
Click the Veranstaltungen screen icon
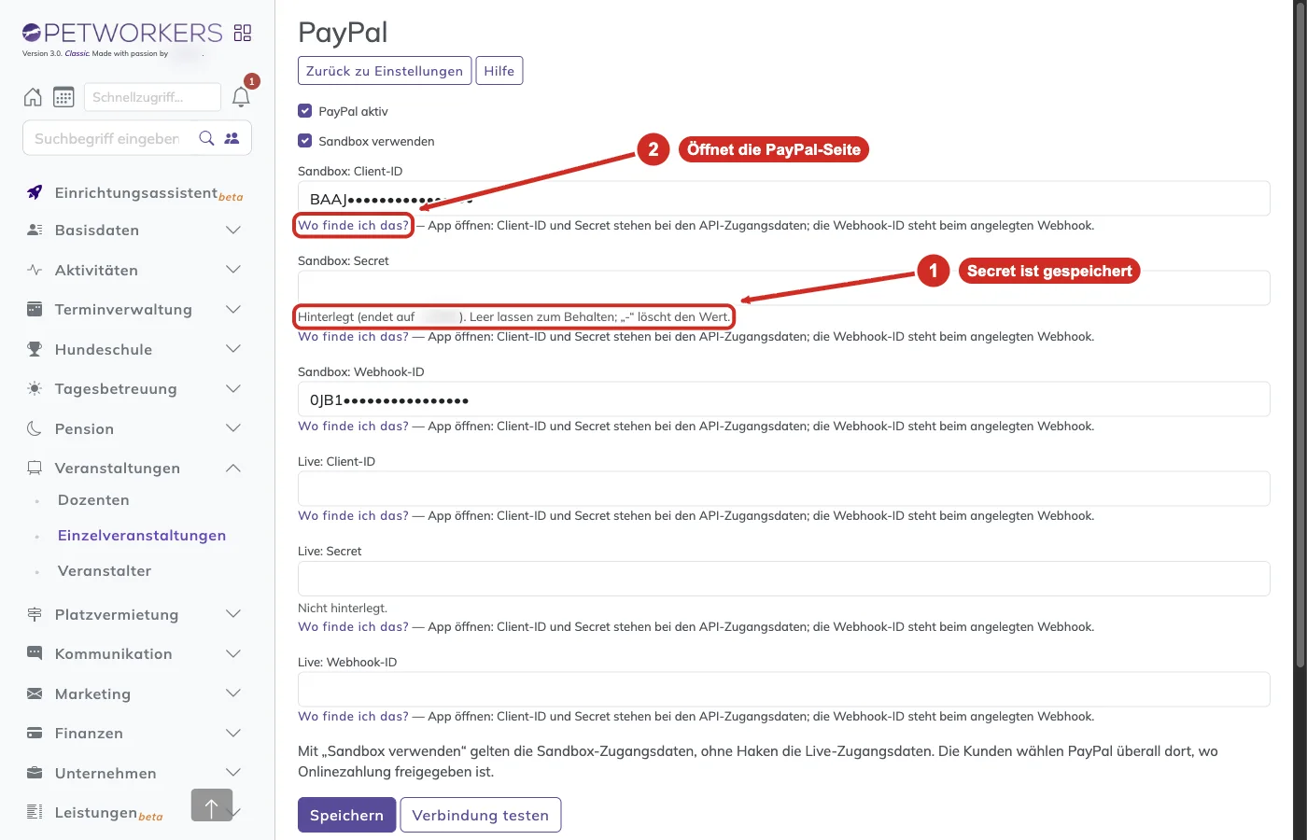pos(35,468)
